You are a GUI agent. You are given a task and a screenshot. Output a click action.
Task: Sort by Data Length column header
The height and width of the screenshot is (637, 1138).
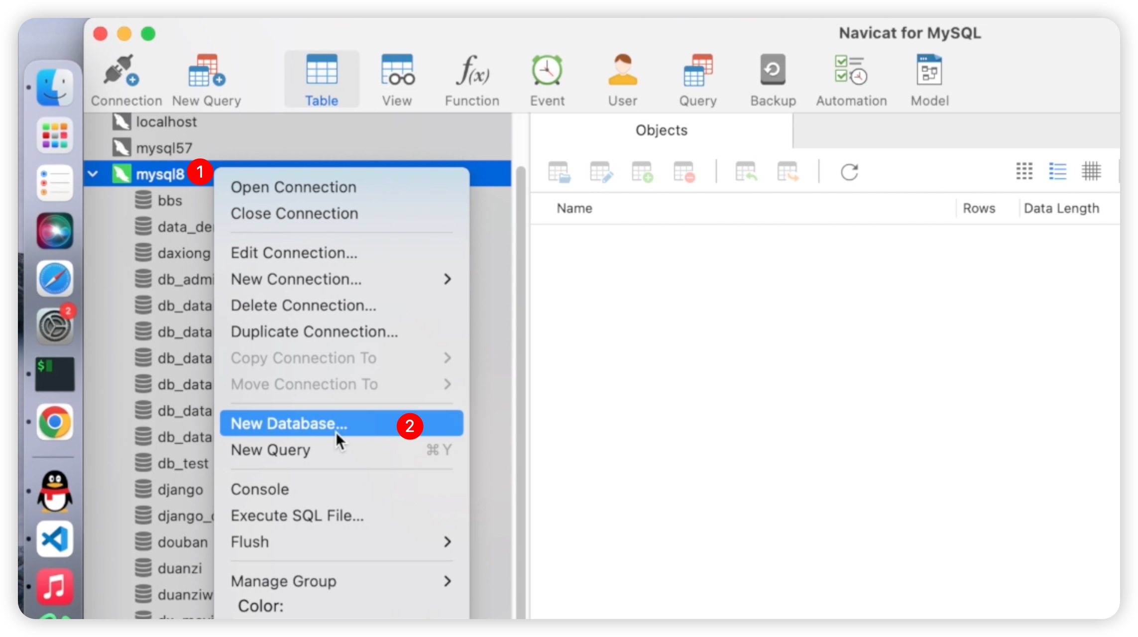(x=1061, y=209)
